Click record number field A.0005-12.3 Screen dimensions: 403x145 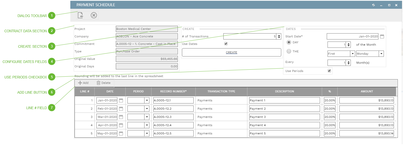tap(173, 117)
